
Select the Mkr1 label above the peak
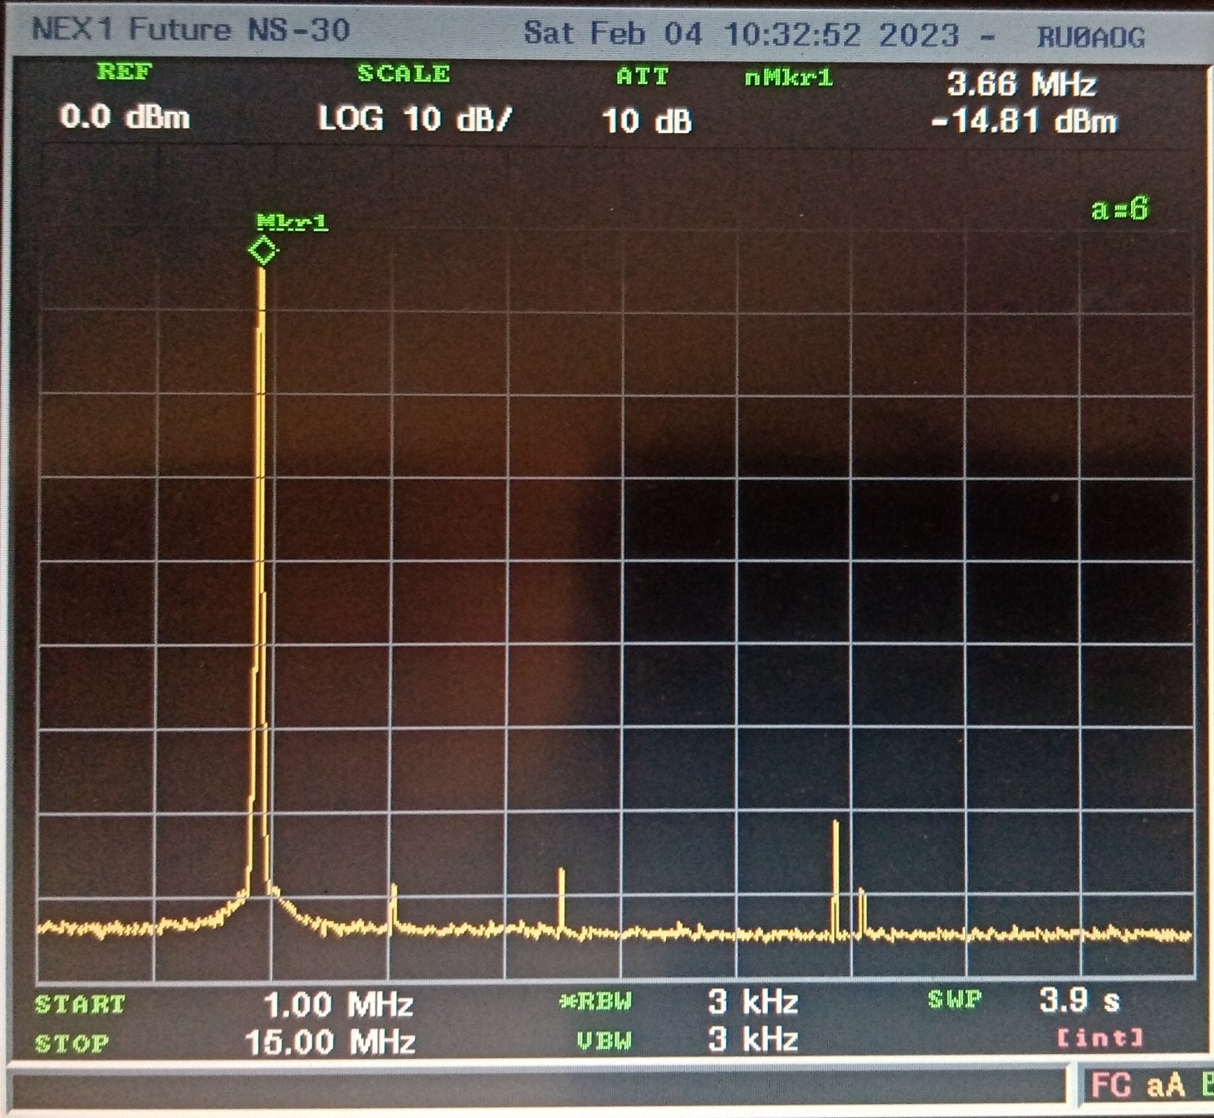(x=292, y=221)
